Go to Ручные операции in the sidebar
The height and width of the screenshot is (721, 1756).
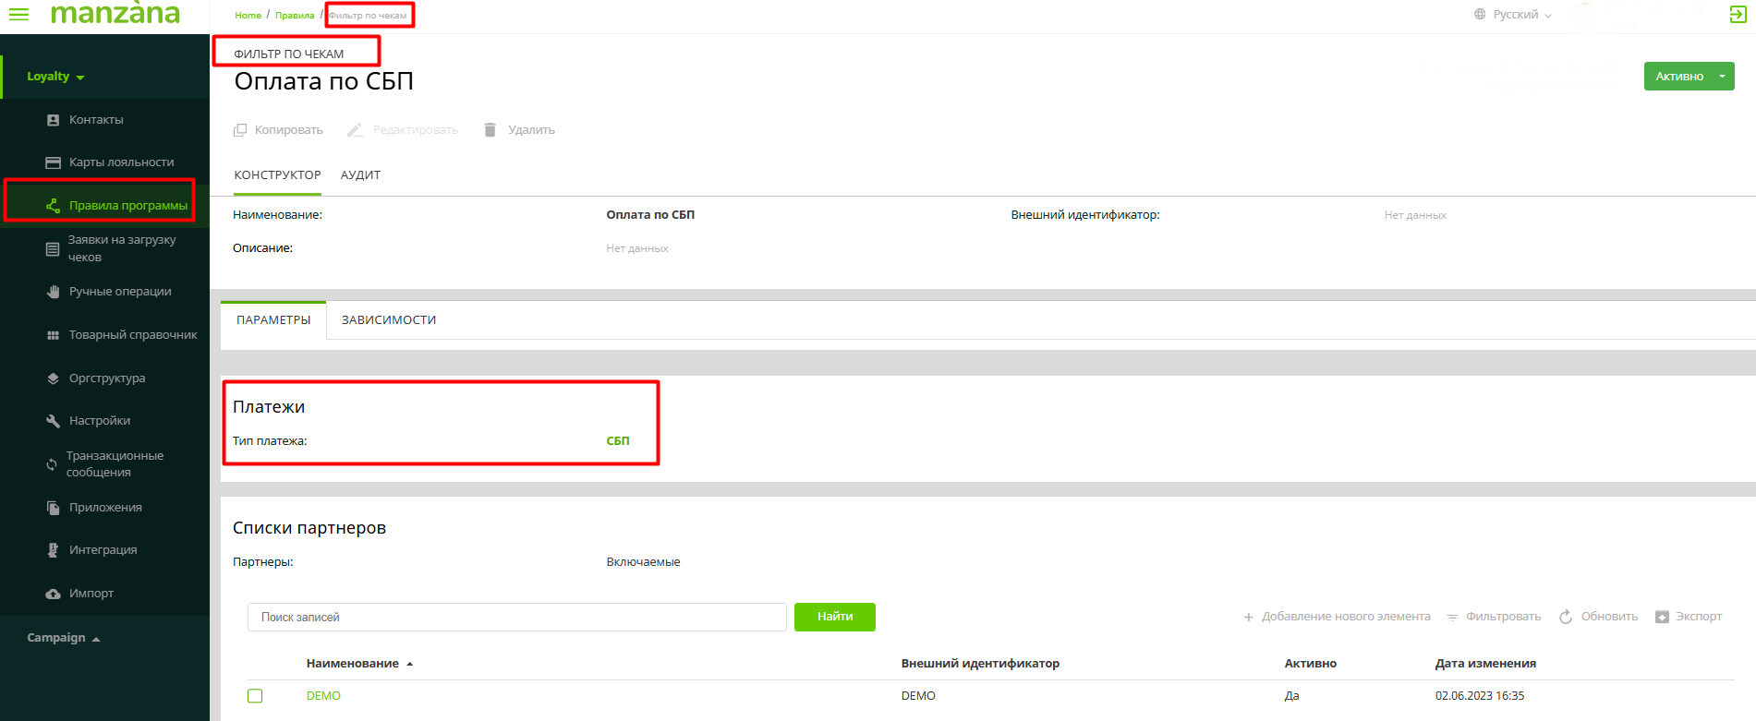point(120,292)
